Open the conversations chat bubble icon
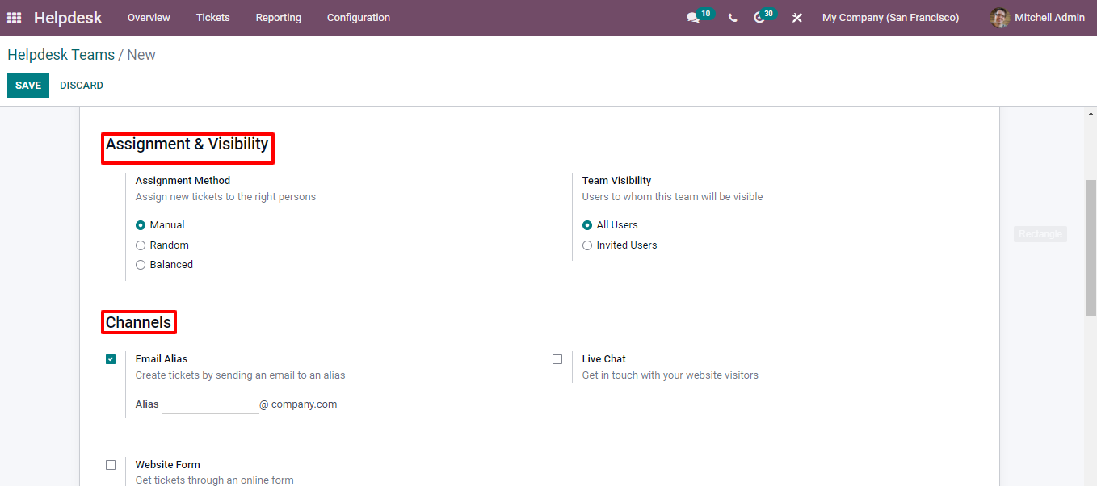 pos(692,18)
